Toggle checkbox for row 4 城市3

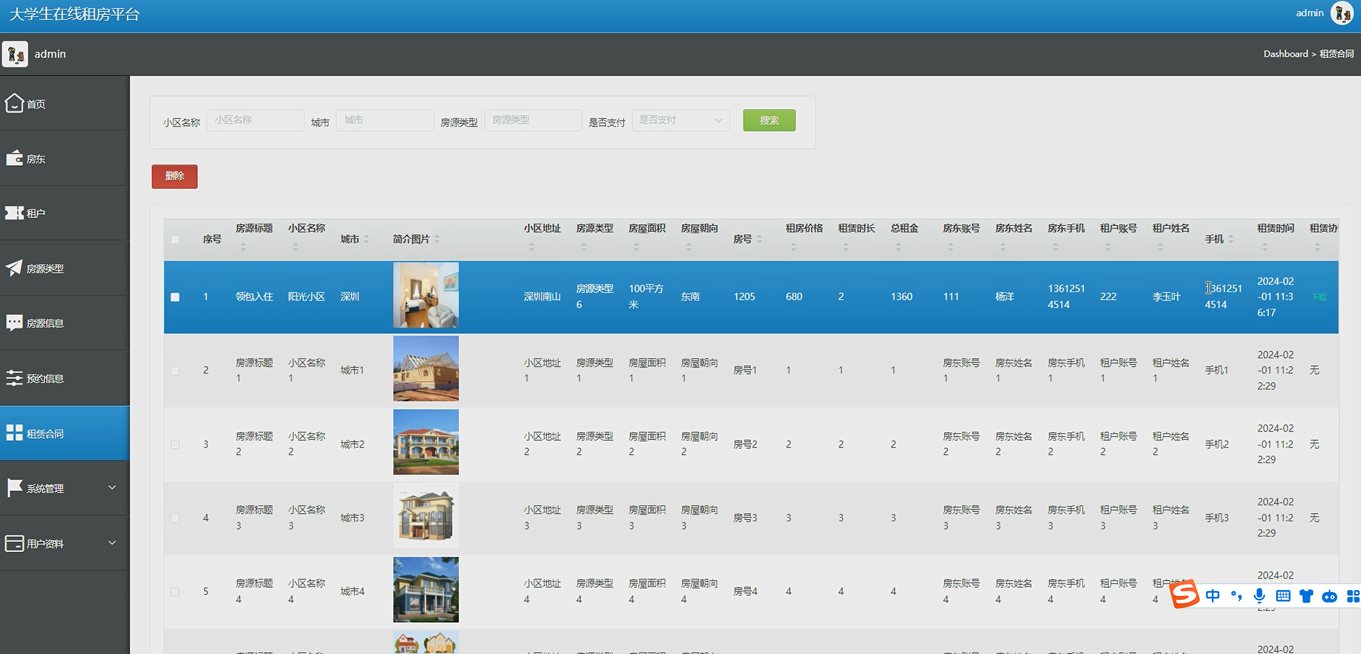[x=175, y=518]
